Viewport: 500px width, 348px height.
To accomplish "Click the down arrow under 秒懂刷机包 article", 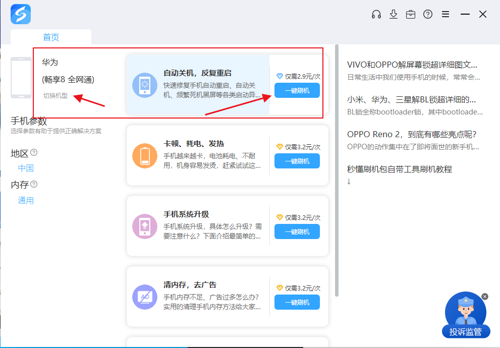I will pos(349,182).
